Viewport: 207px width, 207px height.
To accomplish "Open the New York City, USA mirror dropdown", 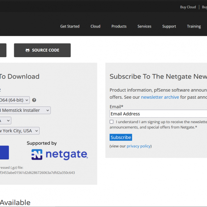I will [19, 131].
